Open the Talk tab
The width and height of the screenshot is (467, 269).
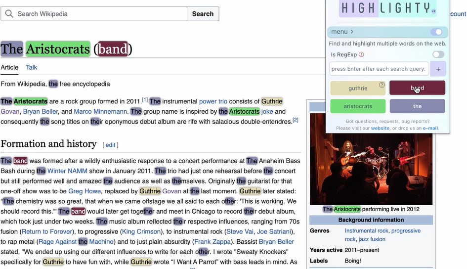pos(31,67)
